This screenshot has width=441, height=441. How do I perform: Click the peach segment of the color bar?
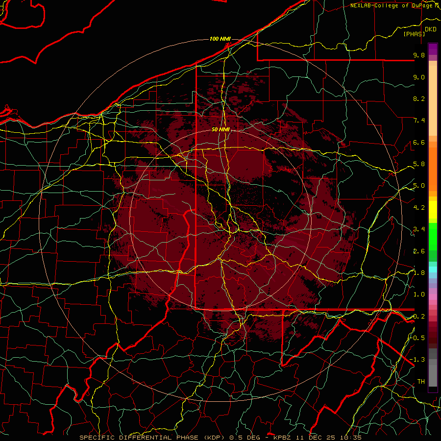(x=433, y=100)
